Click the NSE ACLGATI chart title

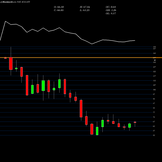click(x=23, y=2)
